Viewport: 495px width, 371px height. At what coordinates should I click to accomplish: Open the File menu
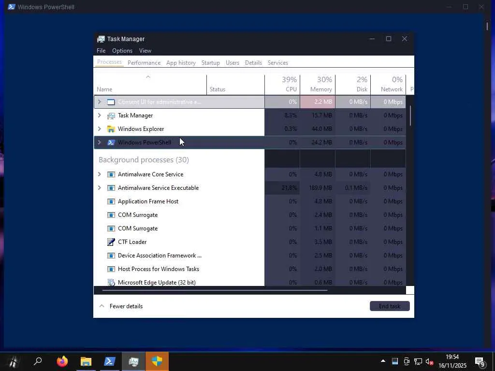(x=101, y=50)
